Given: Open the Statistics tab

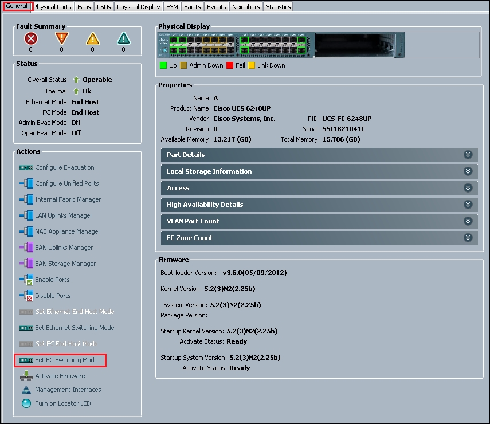Looking at the screenshot, I should [278, 7].
